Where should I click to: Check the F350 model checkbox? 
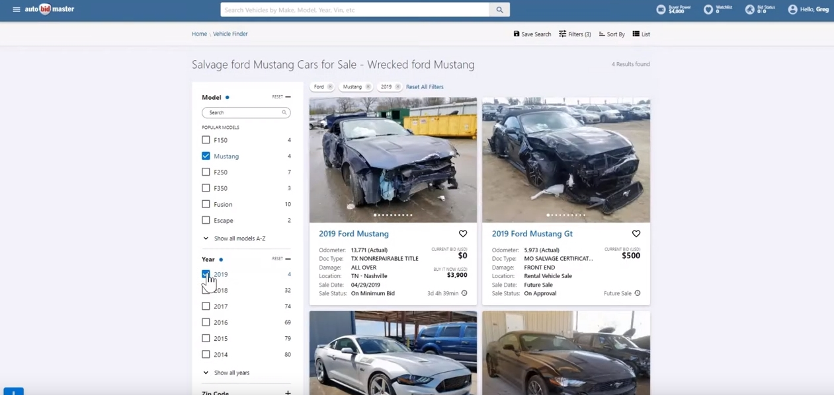tap(206, 188)
